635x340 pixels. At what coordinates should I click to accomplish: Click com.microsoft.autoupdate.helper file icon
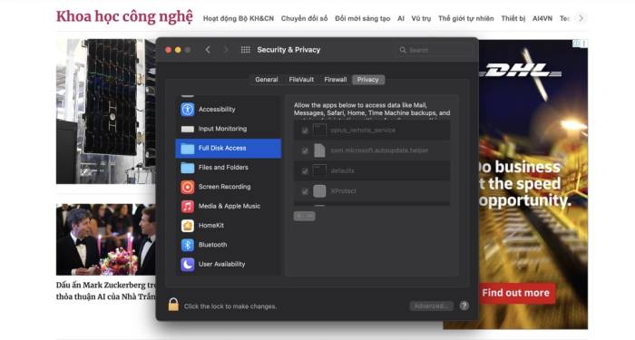point(319,151)
